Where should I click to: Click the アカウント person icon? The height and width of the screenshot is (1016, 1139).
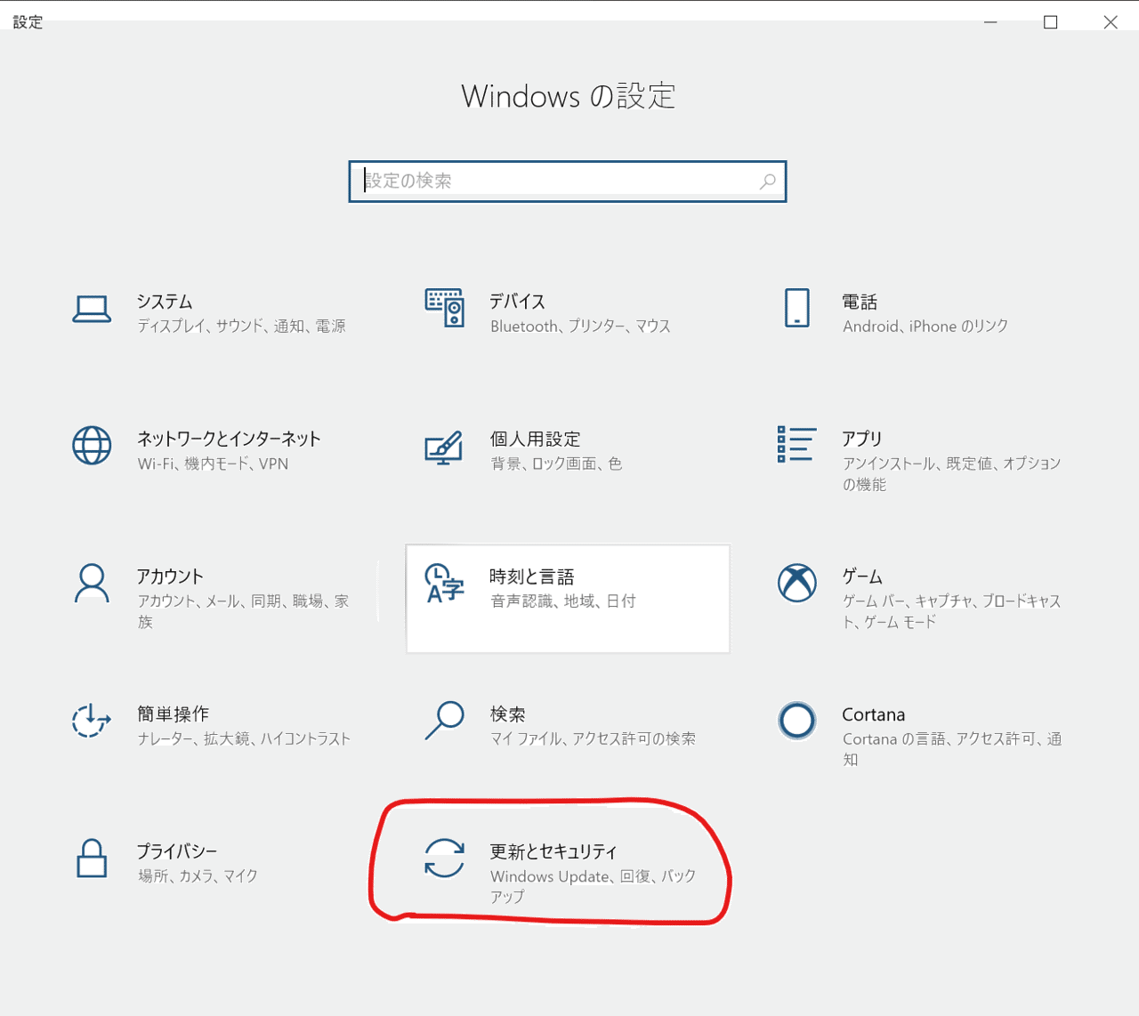92,584
